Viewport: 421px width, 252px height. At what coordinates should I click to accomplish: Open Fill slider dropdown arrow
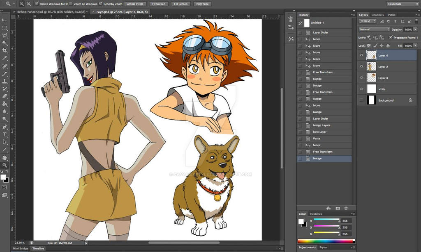tap(416, 46)
